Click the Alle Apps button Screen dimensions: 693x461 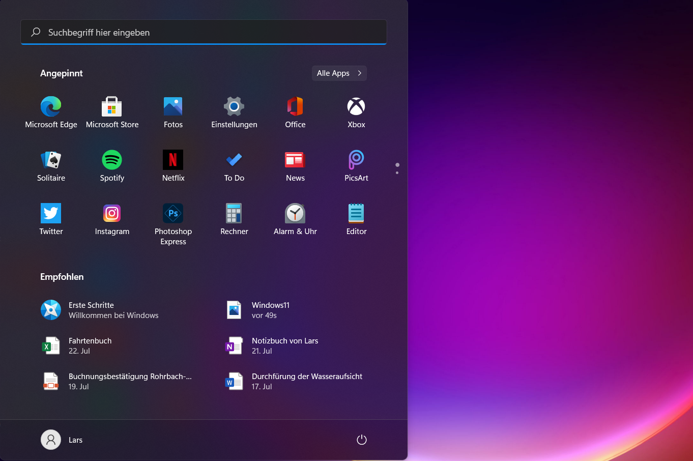[339, 73]
